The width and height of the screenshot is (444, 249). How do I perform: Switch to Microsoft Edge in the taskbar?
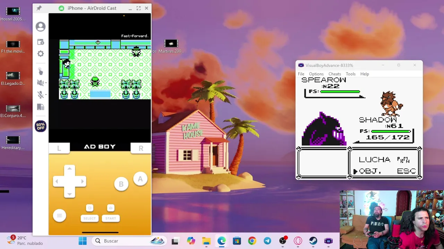tap(221, 241)
